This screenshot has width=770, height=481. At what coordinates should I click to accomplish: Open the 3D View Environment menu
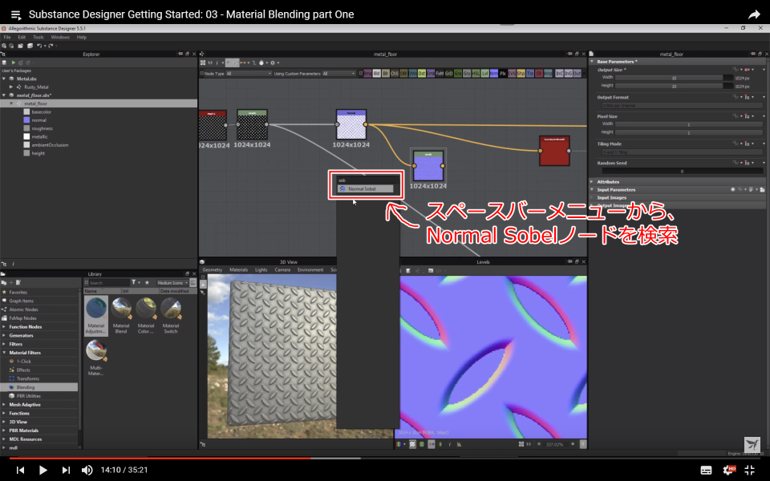point(310,269)
